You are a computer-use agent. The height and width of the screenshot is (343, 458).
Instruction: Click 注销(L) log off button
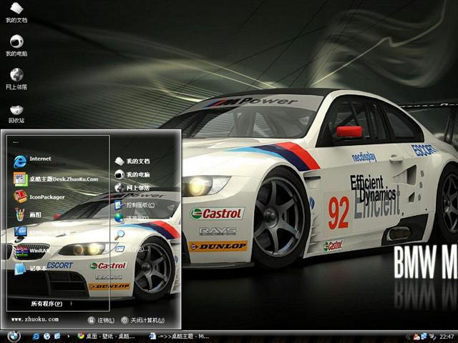pos(102,319)
